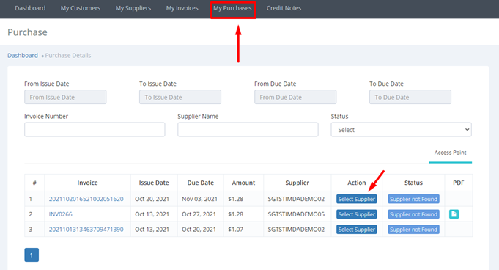Go to Dashboard in the top nav bar
Image resolution: width=499 pixels, height=270 pixels.
tap(30, 8)
